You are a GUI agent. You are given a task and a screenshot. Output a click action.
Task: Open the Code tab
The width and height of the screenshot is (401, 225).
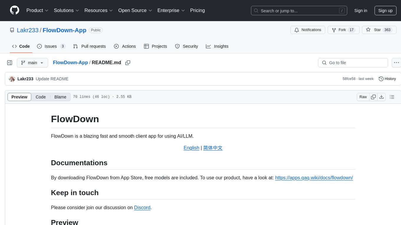21,46
